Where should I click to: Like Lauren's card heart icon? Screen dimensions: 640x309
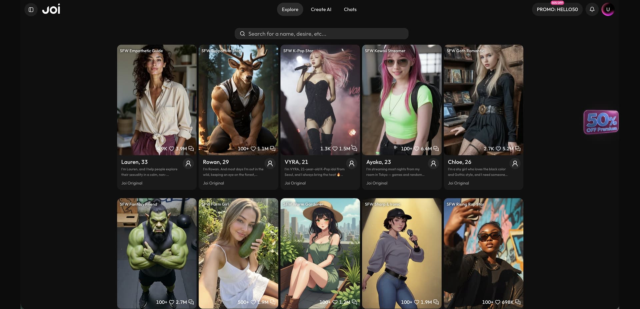tap(172, 149)
